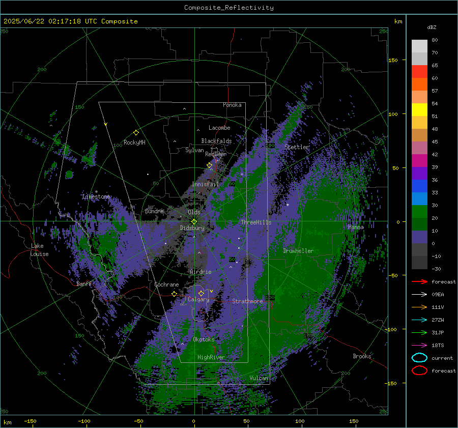
Task: Select the 0 dBZ slate-purple swatch
Action: (x=419, y=237)
